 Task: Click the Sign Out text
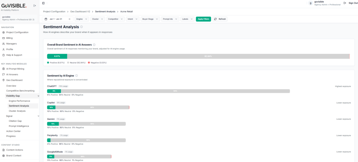point(353,3)
